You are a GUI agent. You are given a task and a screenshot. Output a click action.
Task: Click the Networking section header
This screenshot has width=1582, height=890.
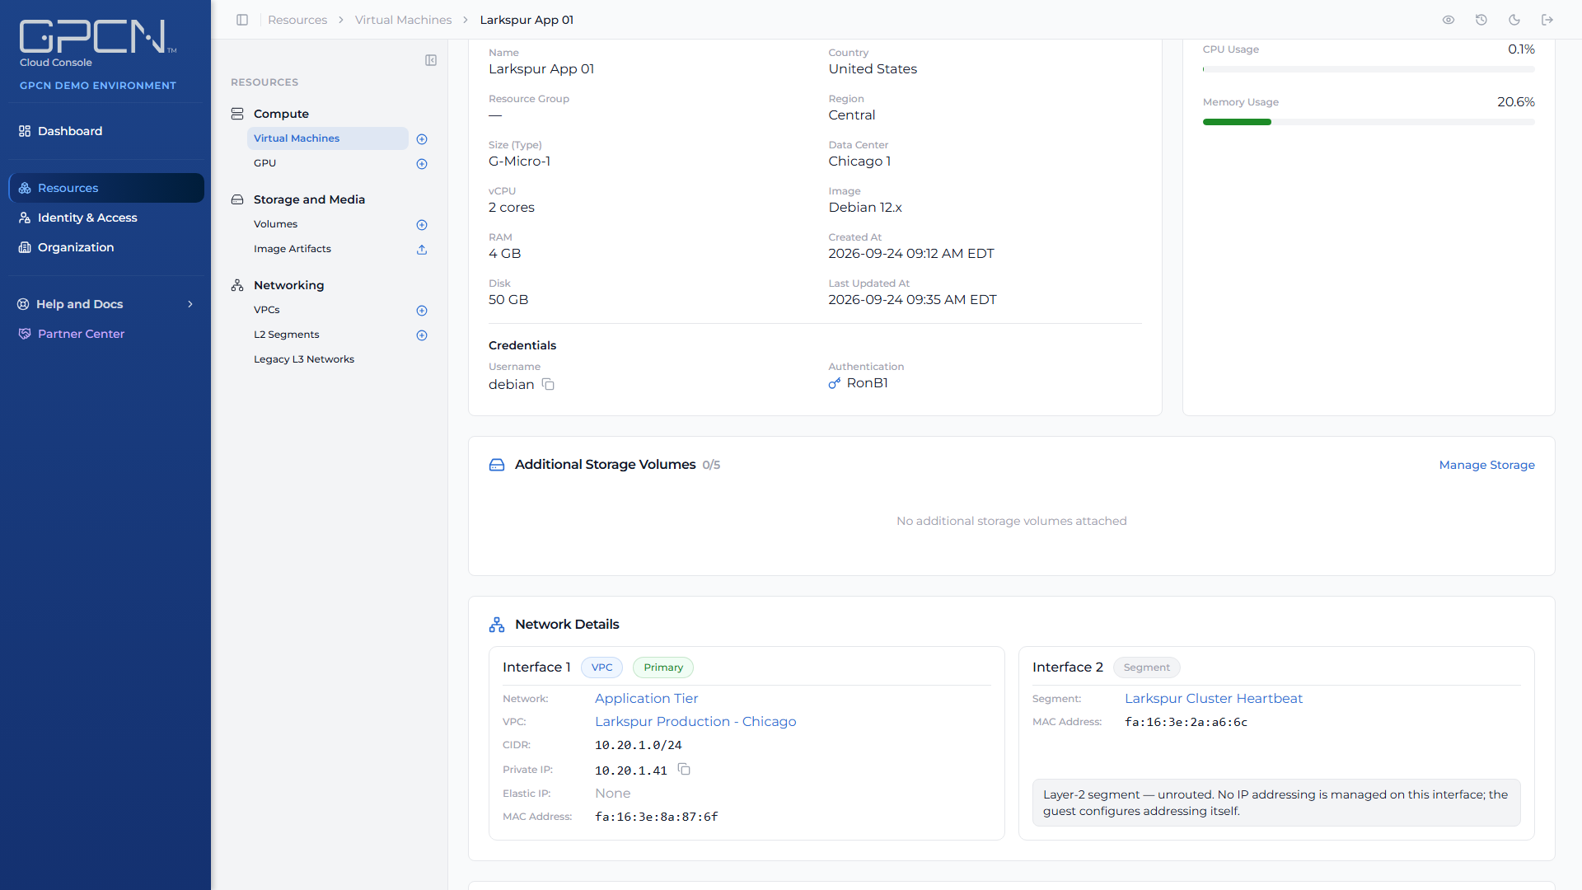point(288,285)
